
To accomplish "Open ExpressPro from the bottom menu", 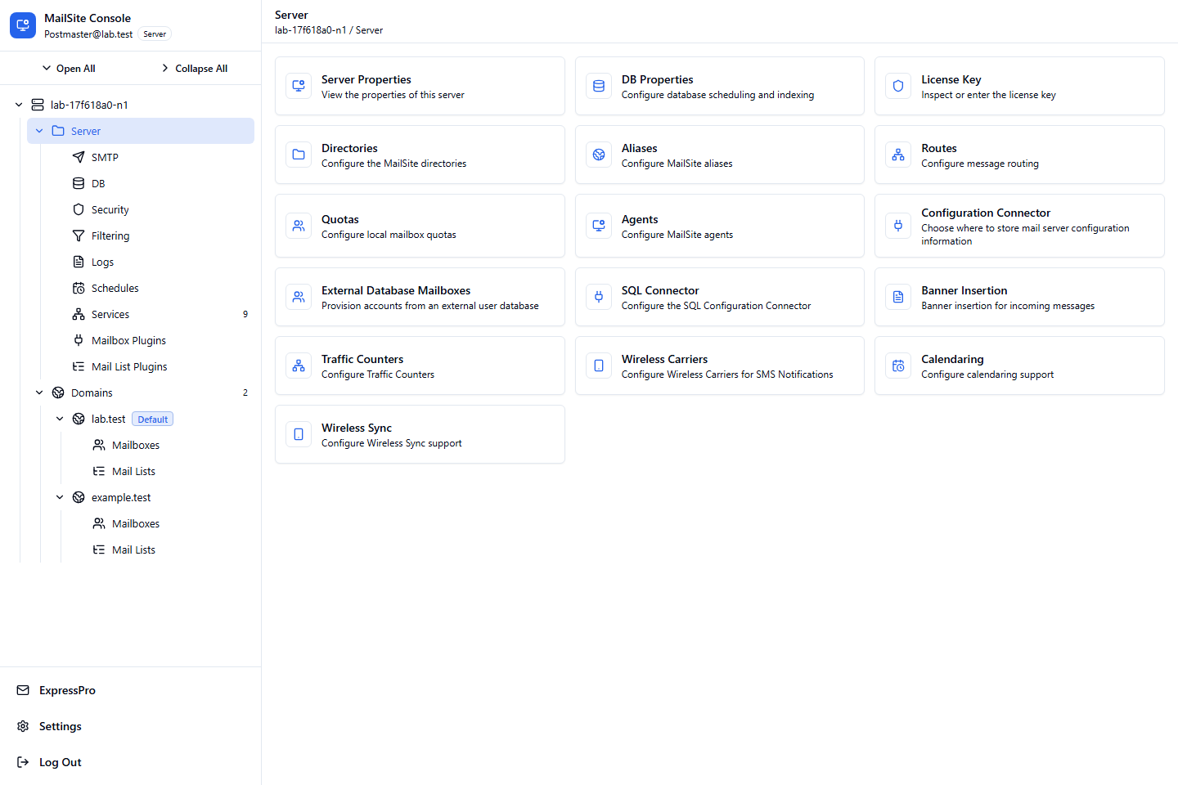I will 131,690.
